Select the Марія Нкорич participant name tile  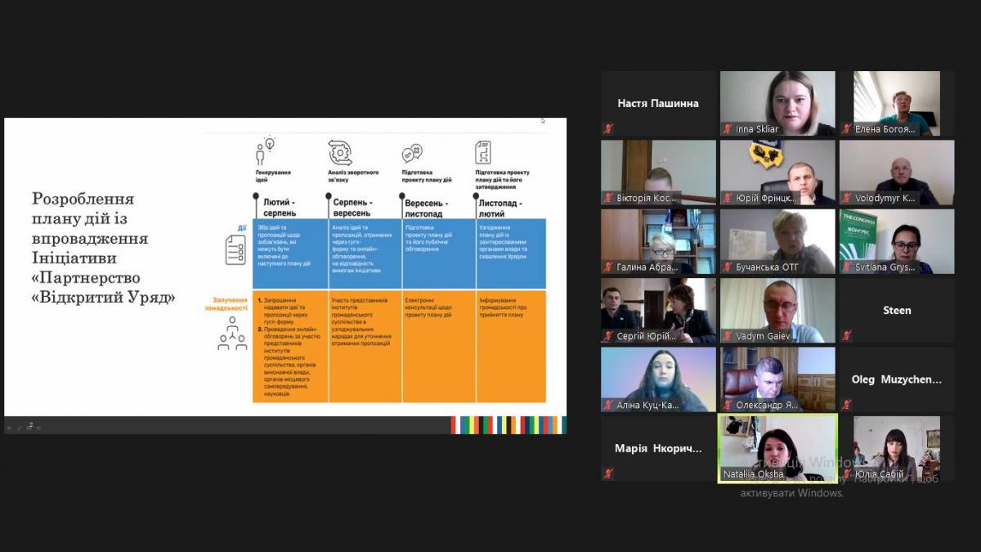click(658, 448)
